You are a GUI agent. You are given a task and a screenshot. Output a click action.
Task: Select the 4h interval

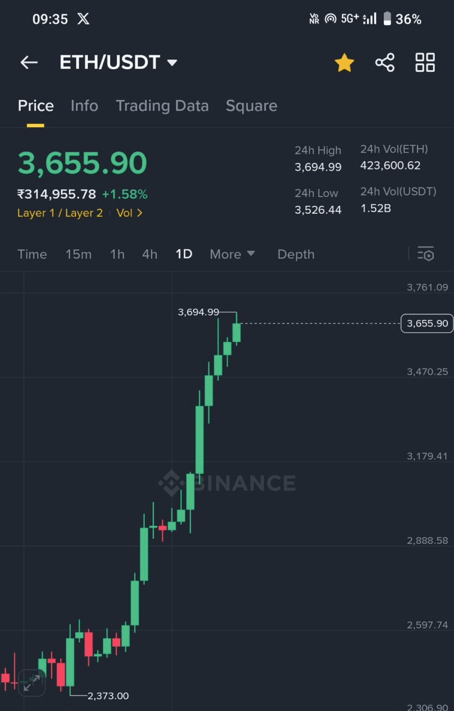click(150, 254)
